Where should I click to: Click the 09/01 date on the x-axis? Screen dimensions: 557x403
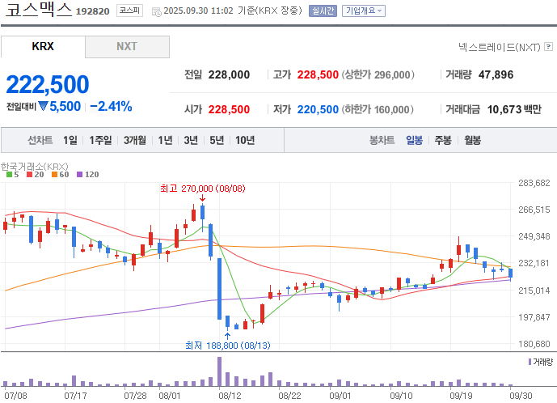coord(340,396)
